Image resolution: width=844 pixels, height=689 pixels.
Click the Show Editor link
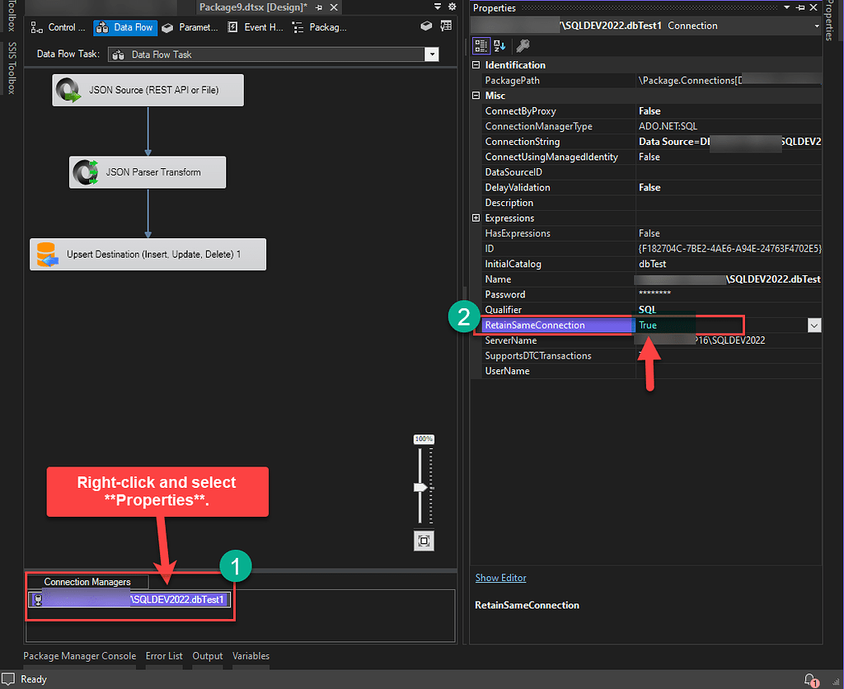coord(500,578)
